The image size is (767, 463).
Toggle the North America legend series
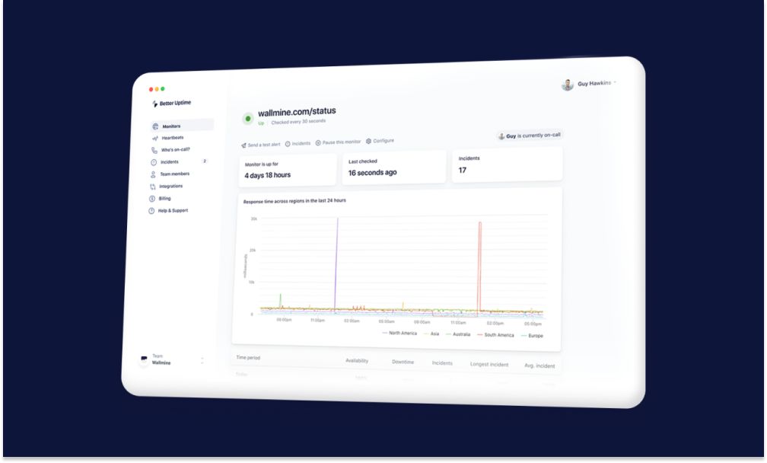[x=399, y=334]
